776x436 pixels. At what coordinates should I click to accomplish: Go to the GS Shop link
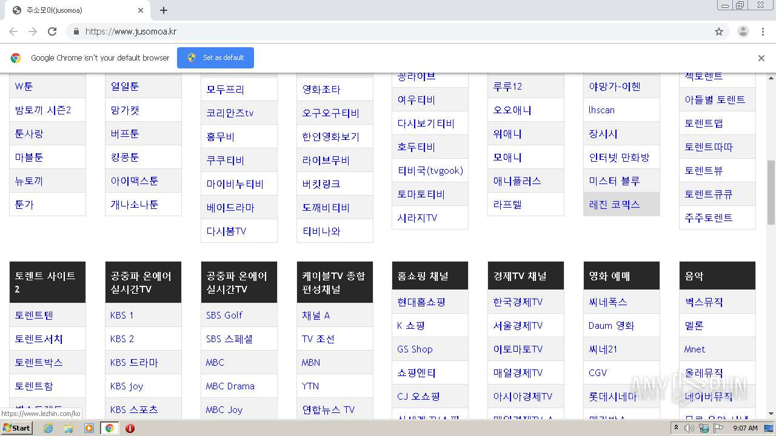(415, 349)
